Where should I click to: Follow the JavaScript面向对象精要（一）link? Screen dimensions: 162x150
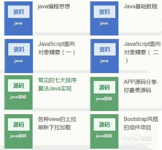pos(57,48)
